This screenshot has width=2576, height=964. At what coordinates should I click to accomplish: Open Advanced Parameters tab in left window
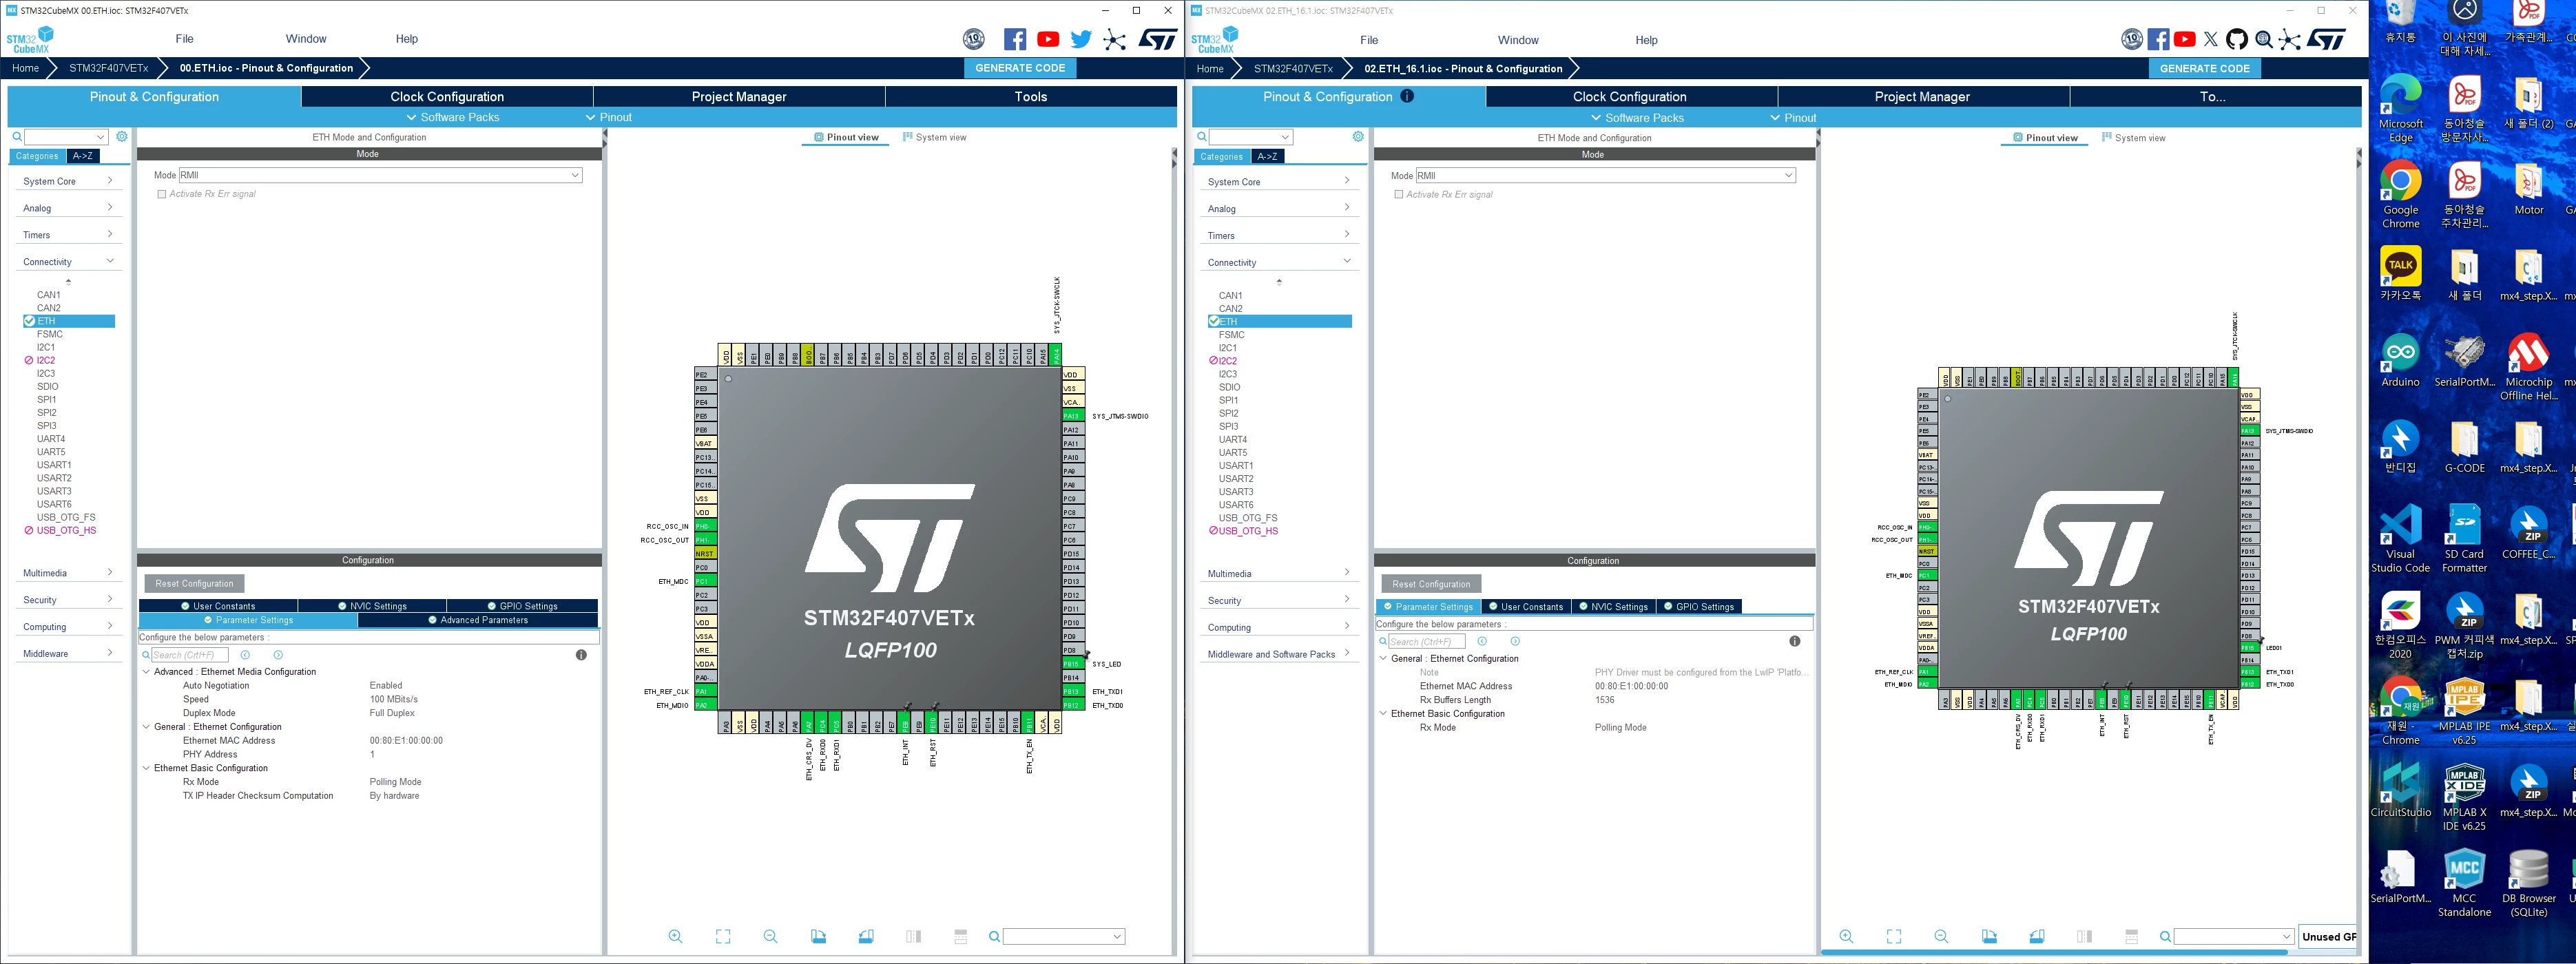(478, 620)
